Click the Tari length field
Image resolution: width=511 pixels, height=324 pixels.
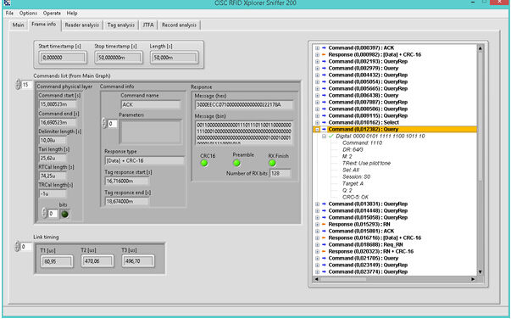[53, 158]
